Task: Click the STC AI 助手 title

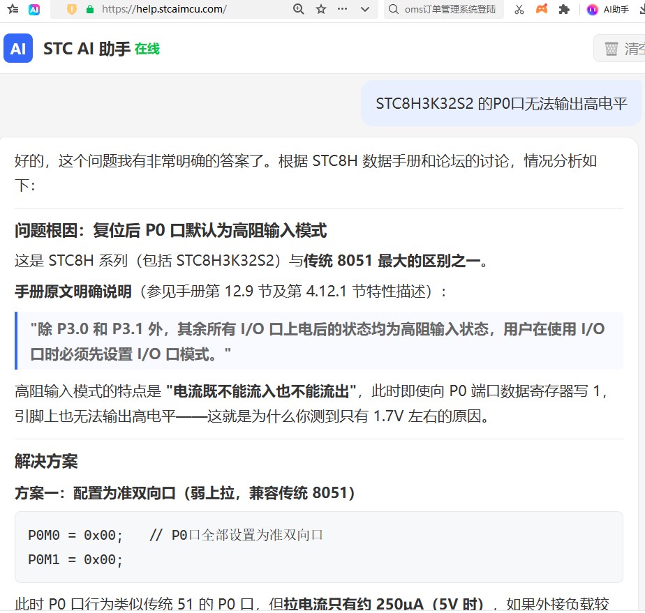Action: (x=87, y=49)
